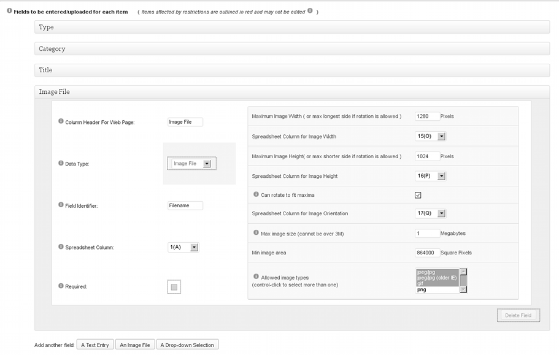Viewport: 559px width, 355px height.
Task: Click info icon next to Required
Action: coord(61,286)
